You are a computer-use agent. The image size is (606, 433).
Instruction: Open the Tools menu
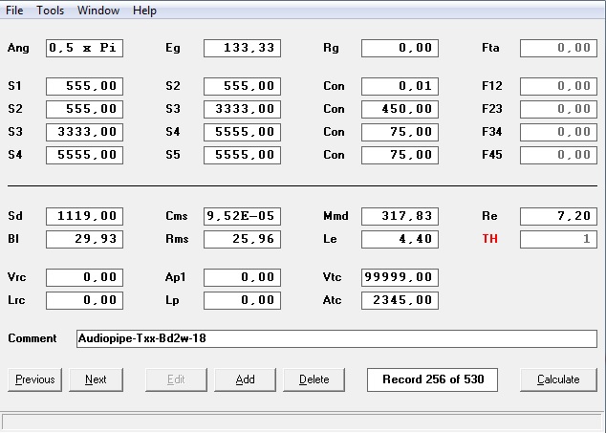click(x=51, y=11)
